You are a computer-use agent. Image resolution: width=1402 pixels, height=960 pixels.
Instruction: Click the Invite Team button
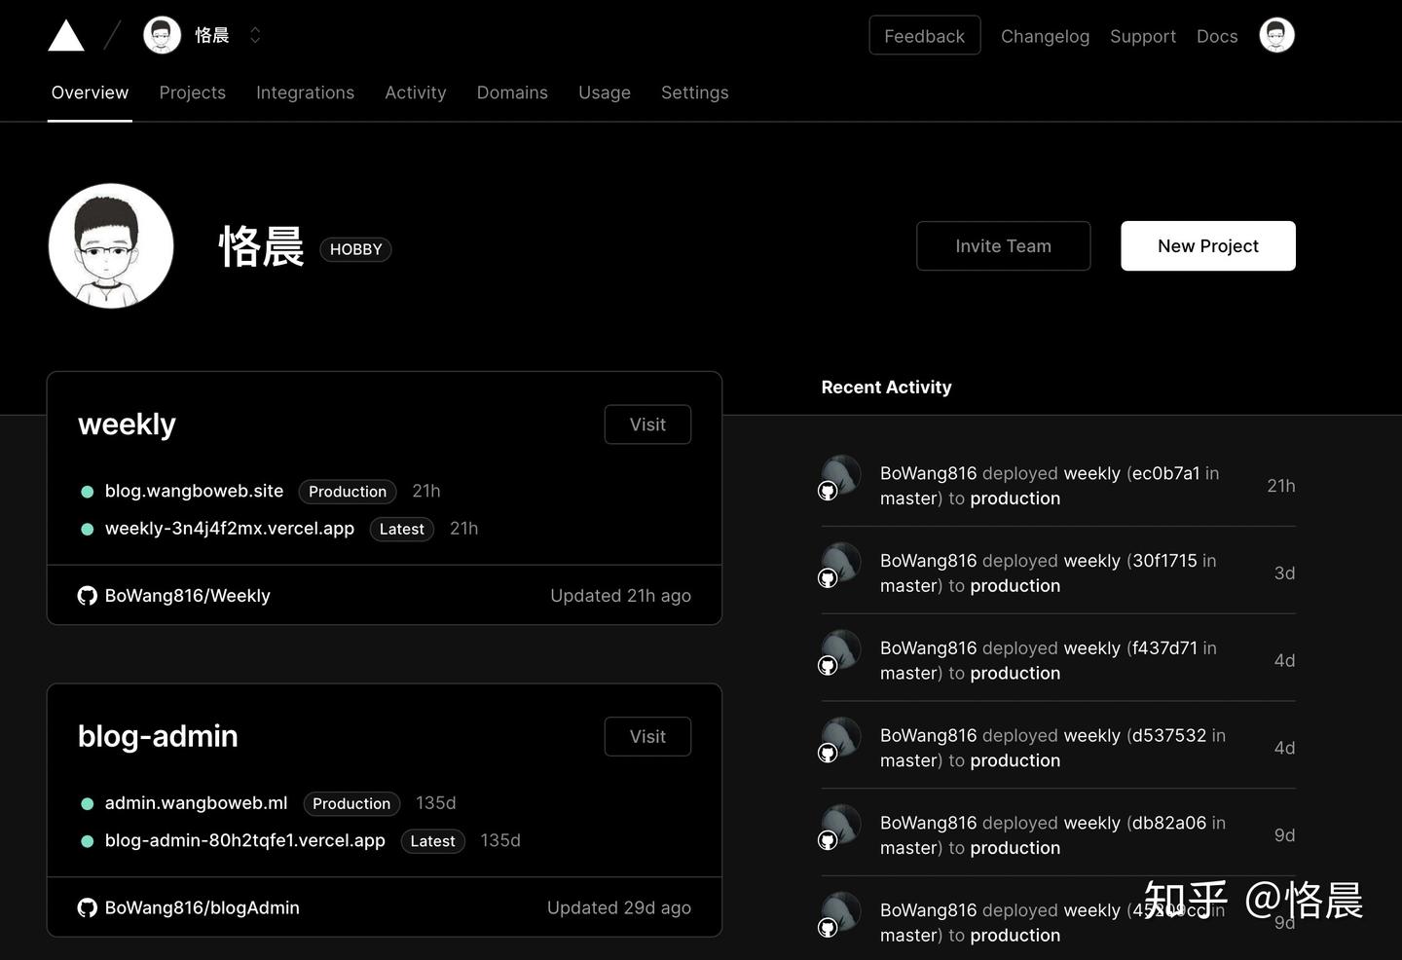(1003, 245)
